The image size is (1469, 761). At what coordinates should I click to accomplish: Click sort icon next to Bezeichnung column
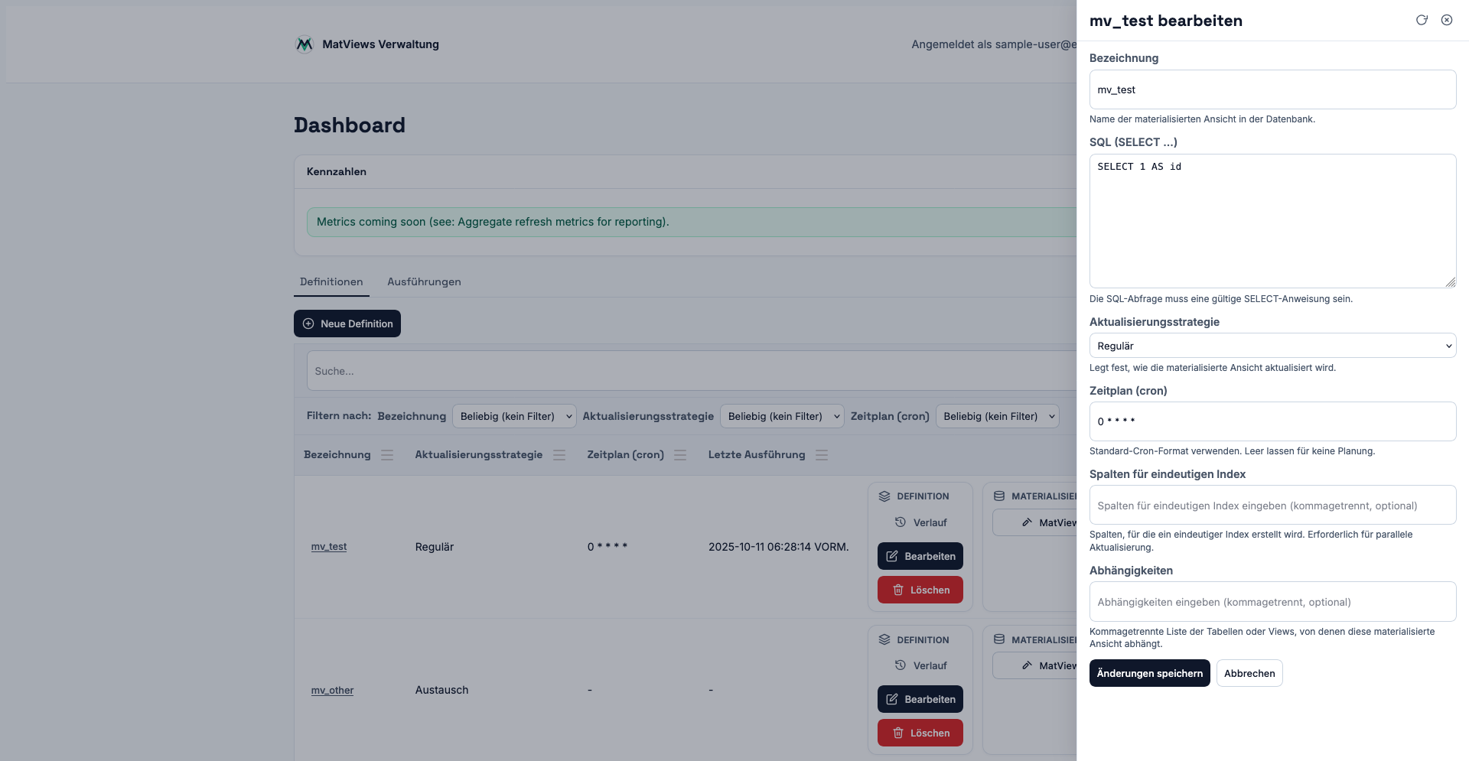coord(387,455)
